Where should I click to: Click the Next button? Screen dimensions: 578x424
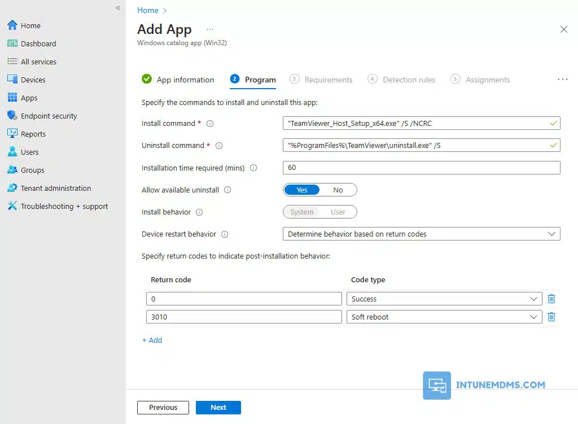click(x=218, y=408)
